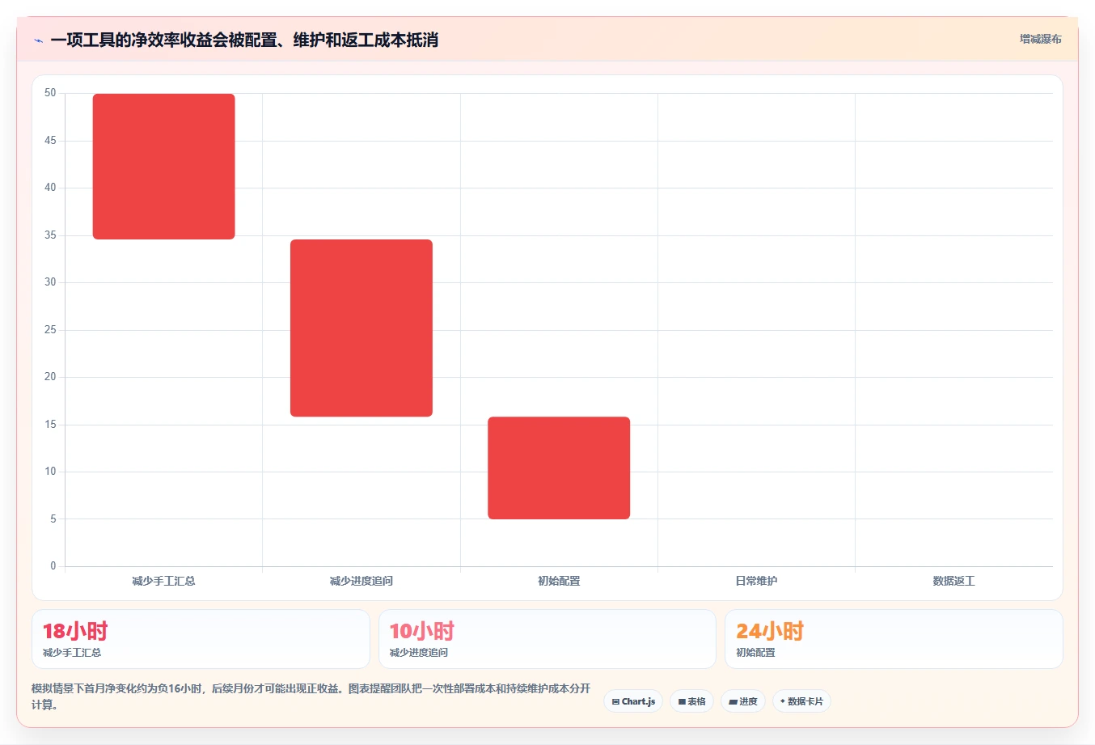Select the red bar for 减少进度追问
The width and height of the screenshot is (1095, 745).
[361, 328]
